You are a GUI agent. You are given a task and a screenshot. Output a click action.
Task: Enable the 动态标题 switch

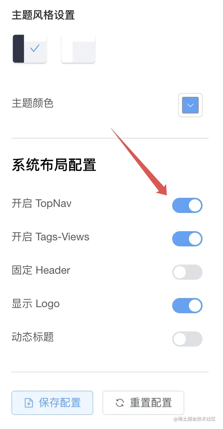187,339
